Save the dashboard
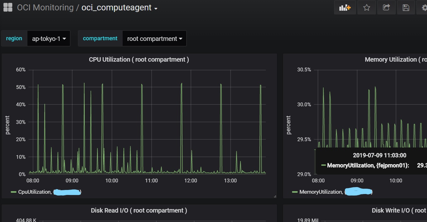Screen dimensions: 427x222 point(406,8)
